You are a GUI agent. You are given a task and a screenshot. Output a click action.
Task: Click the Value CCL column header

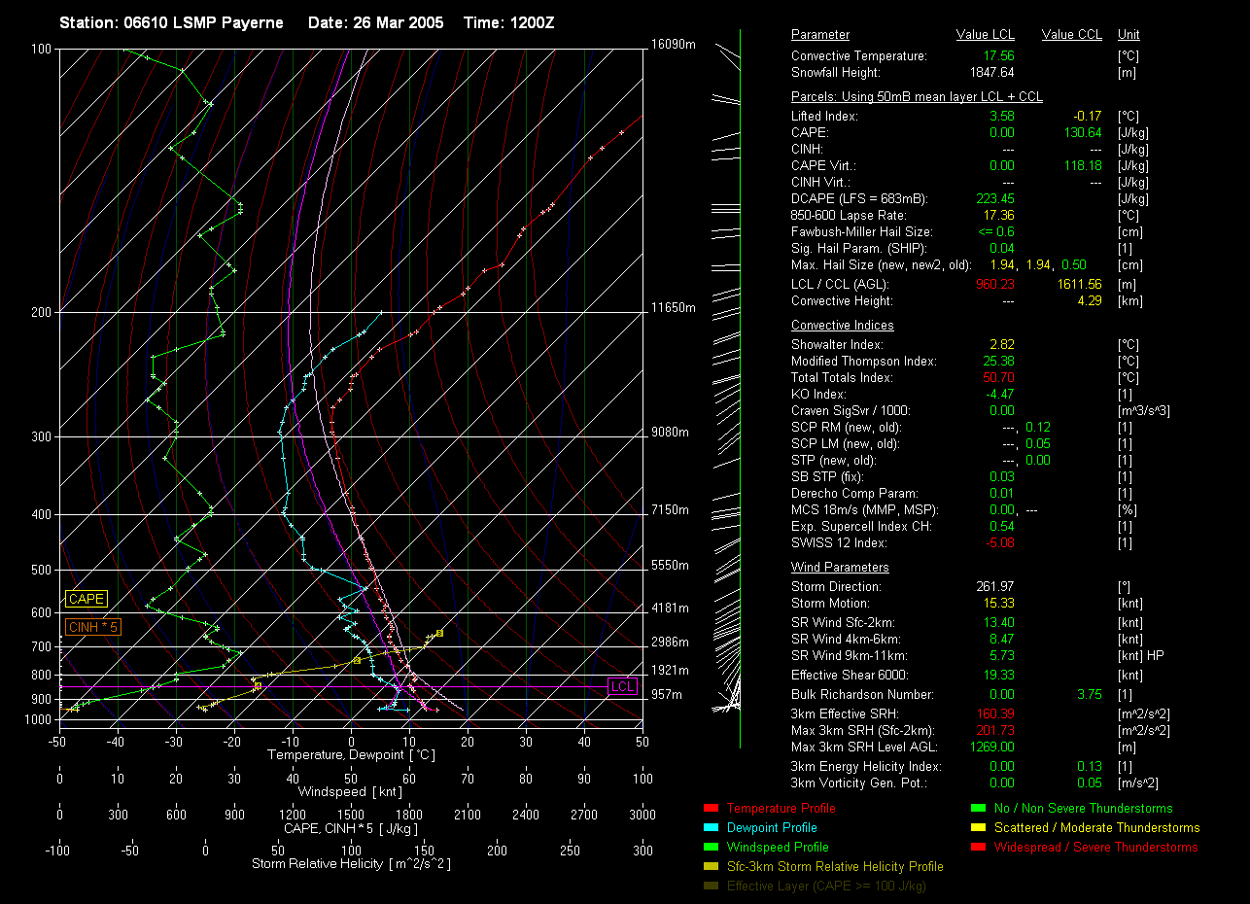point(1071,35)
